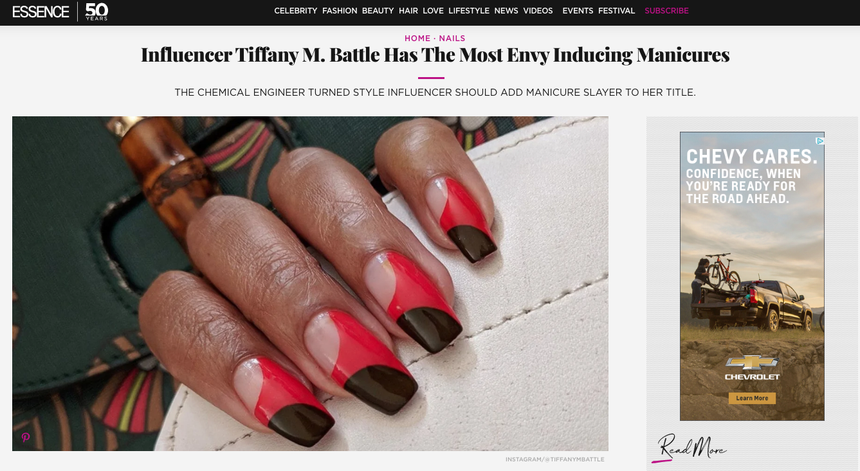
Task: Click the Pinterest save icon on photo
Action: [x=26, y=438]
